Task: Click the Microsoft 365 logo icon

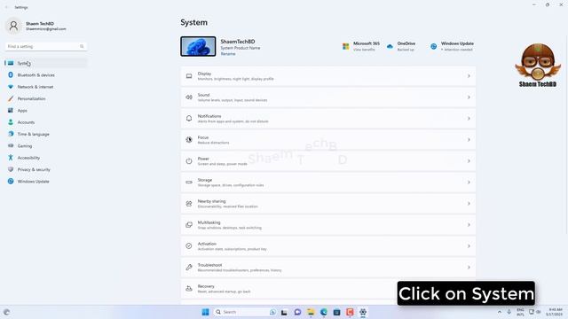Action: pos(345,46)
